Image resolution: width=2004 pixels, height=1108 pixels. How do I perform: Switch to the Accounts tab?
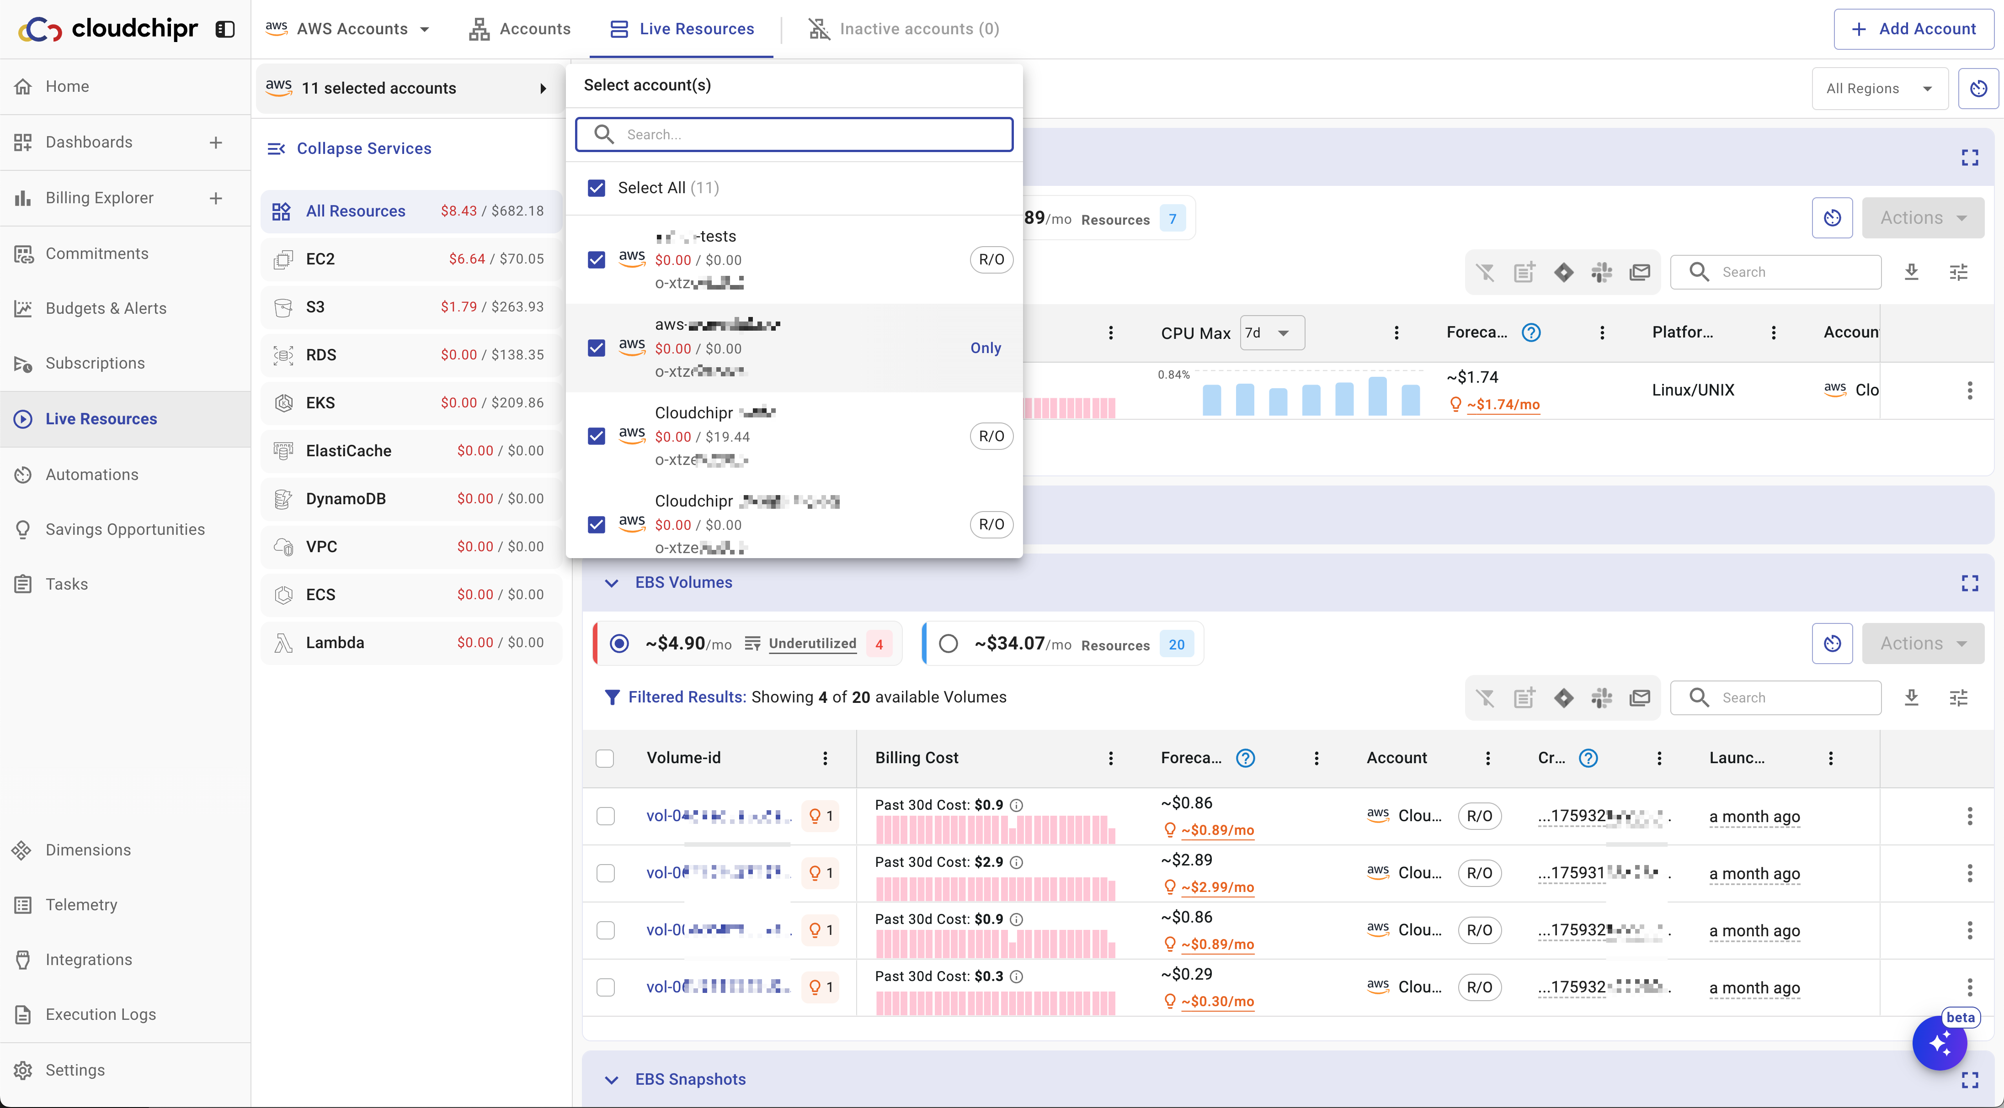pyautogui.click(x=520, y=29)
